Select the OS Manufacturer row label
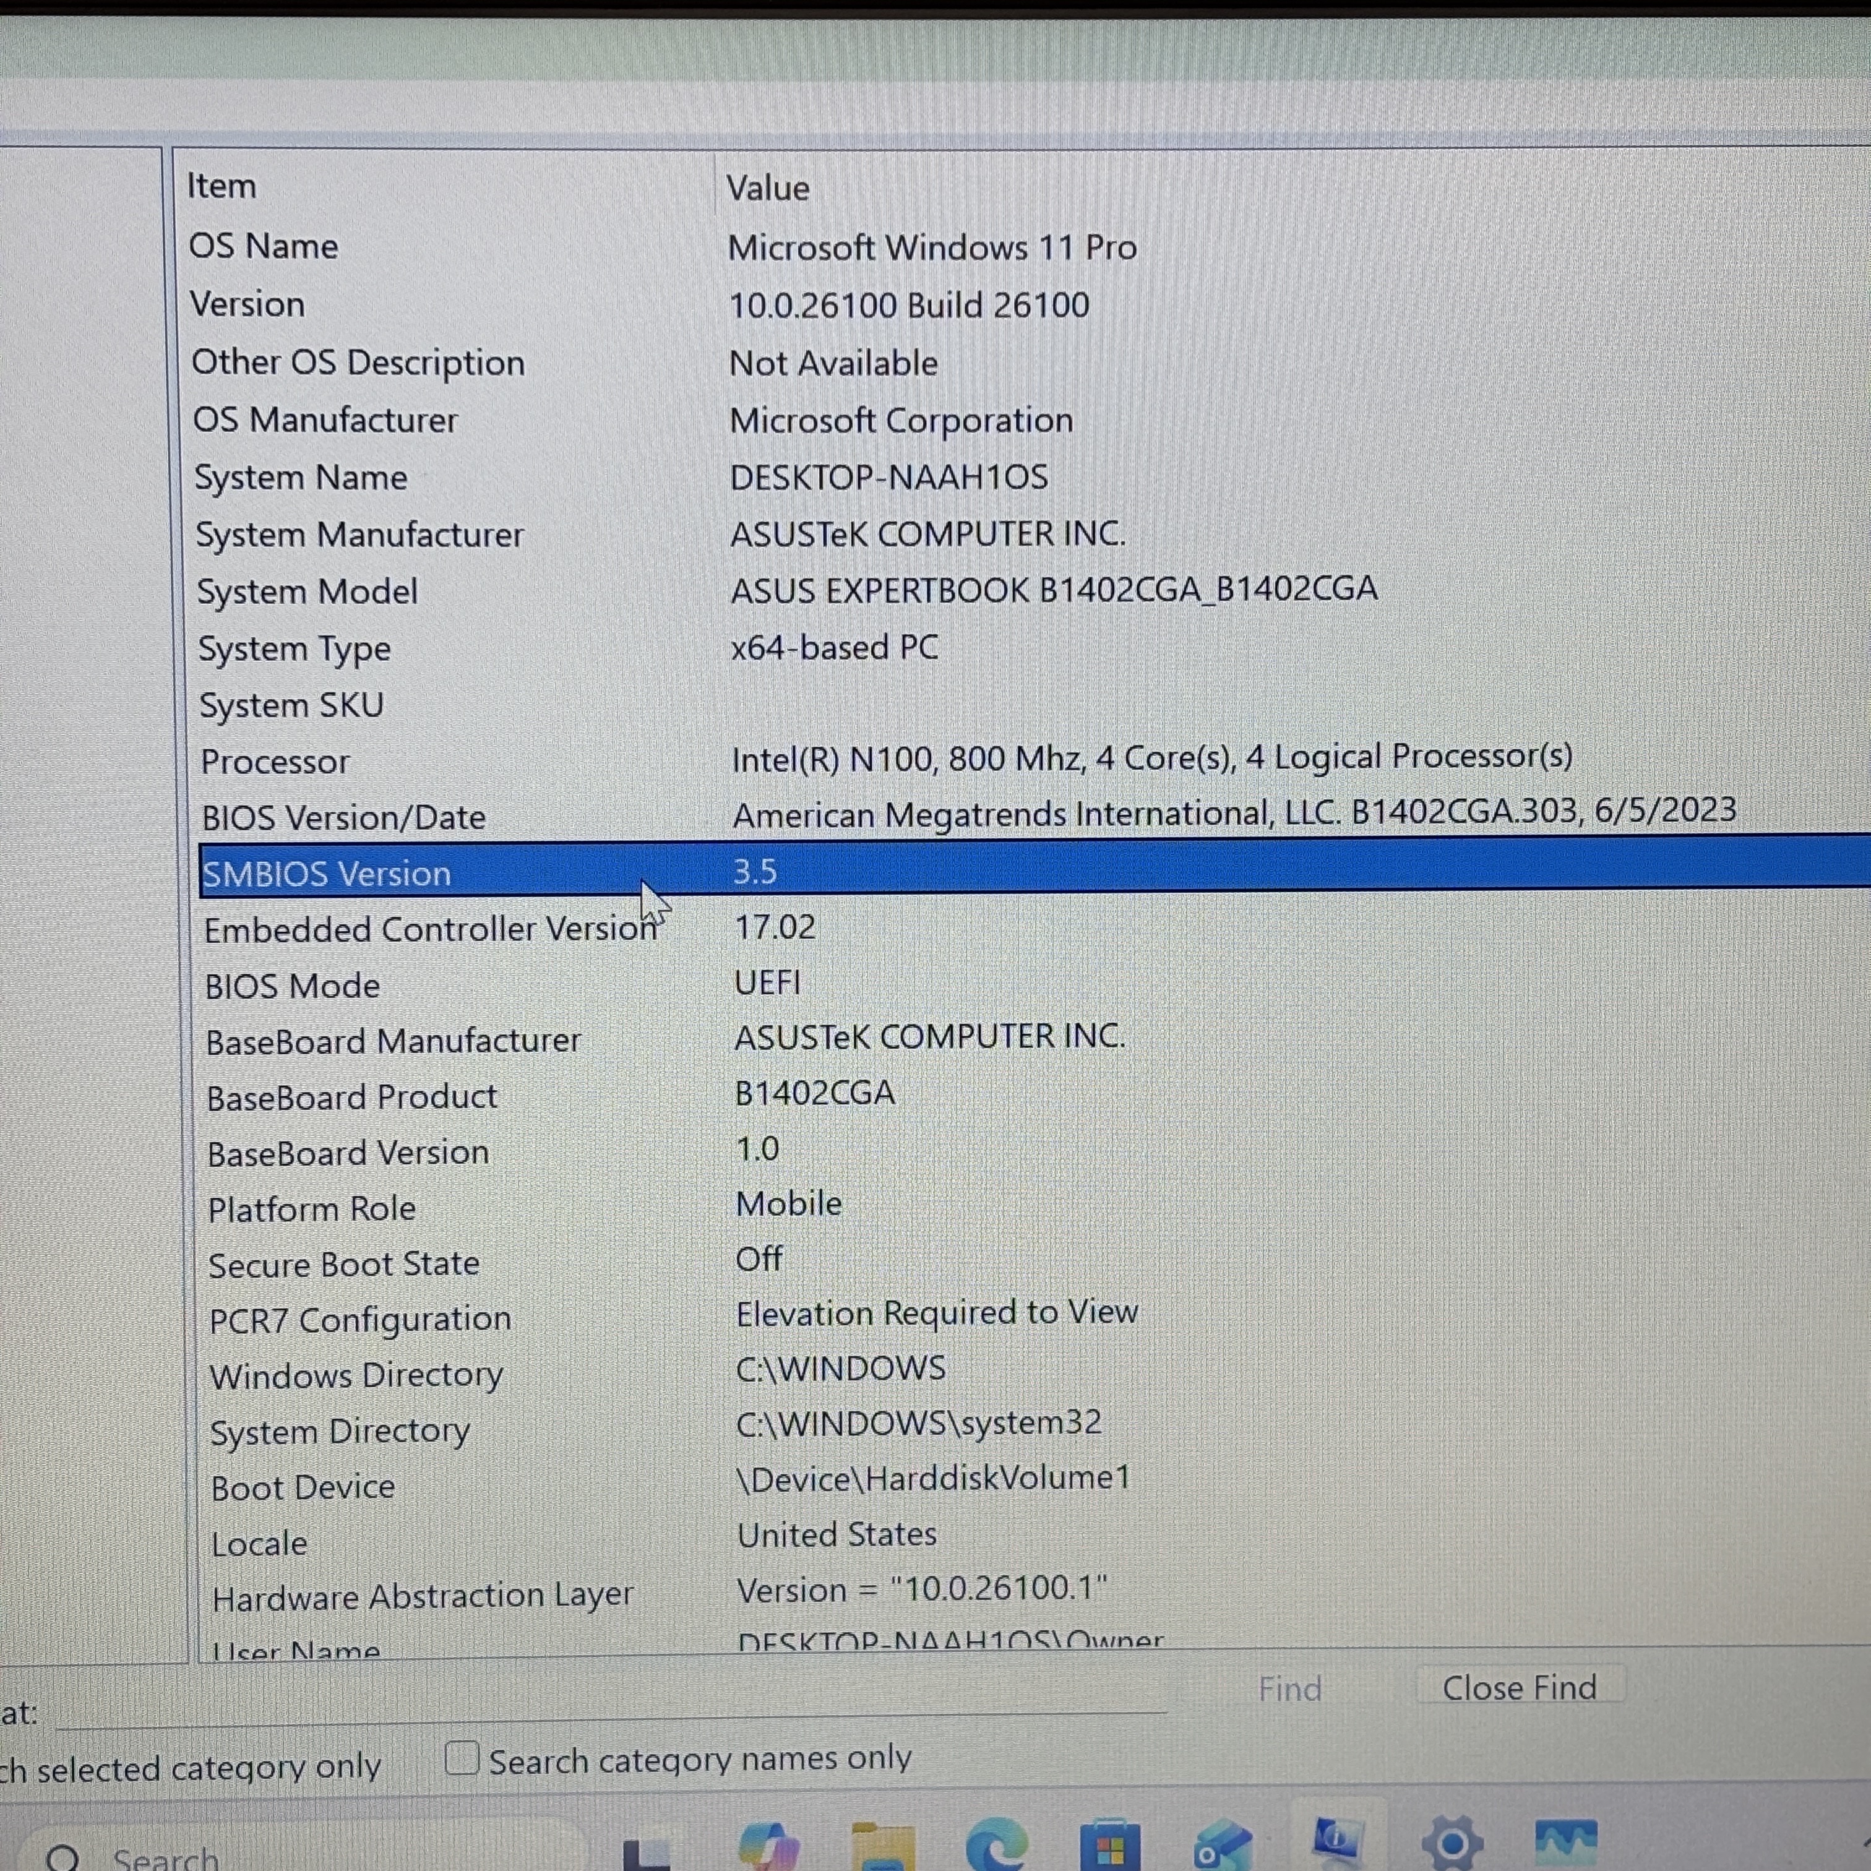The image size is (1871, 1871). [x=325, y=420]
